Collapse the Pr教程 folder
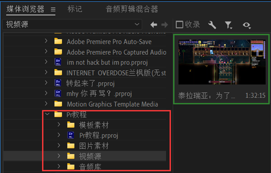Viewport: 271px width, 173px height. 47,115
